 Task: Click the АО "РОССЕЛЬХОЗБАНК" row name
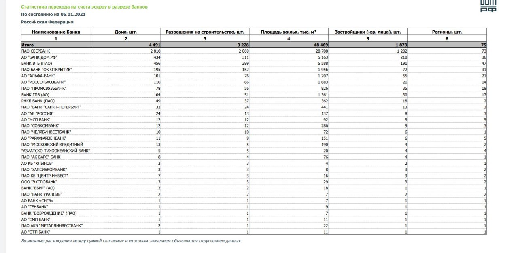tap(43, 82)
